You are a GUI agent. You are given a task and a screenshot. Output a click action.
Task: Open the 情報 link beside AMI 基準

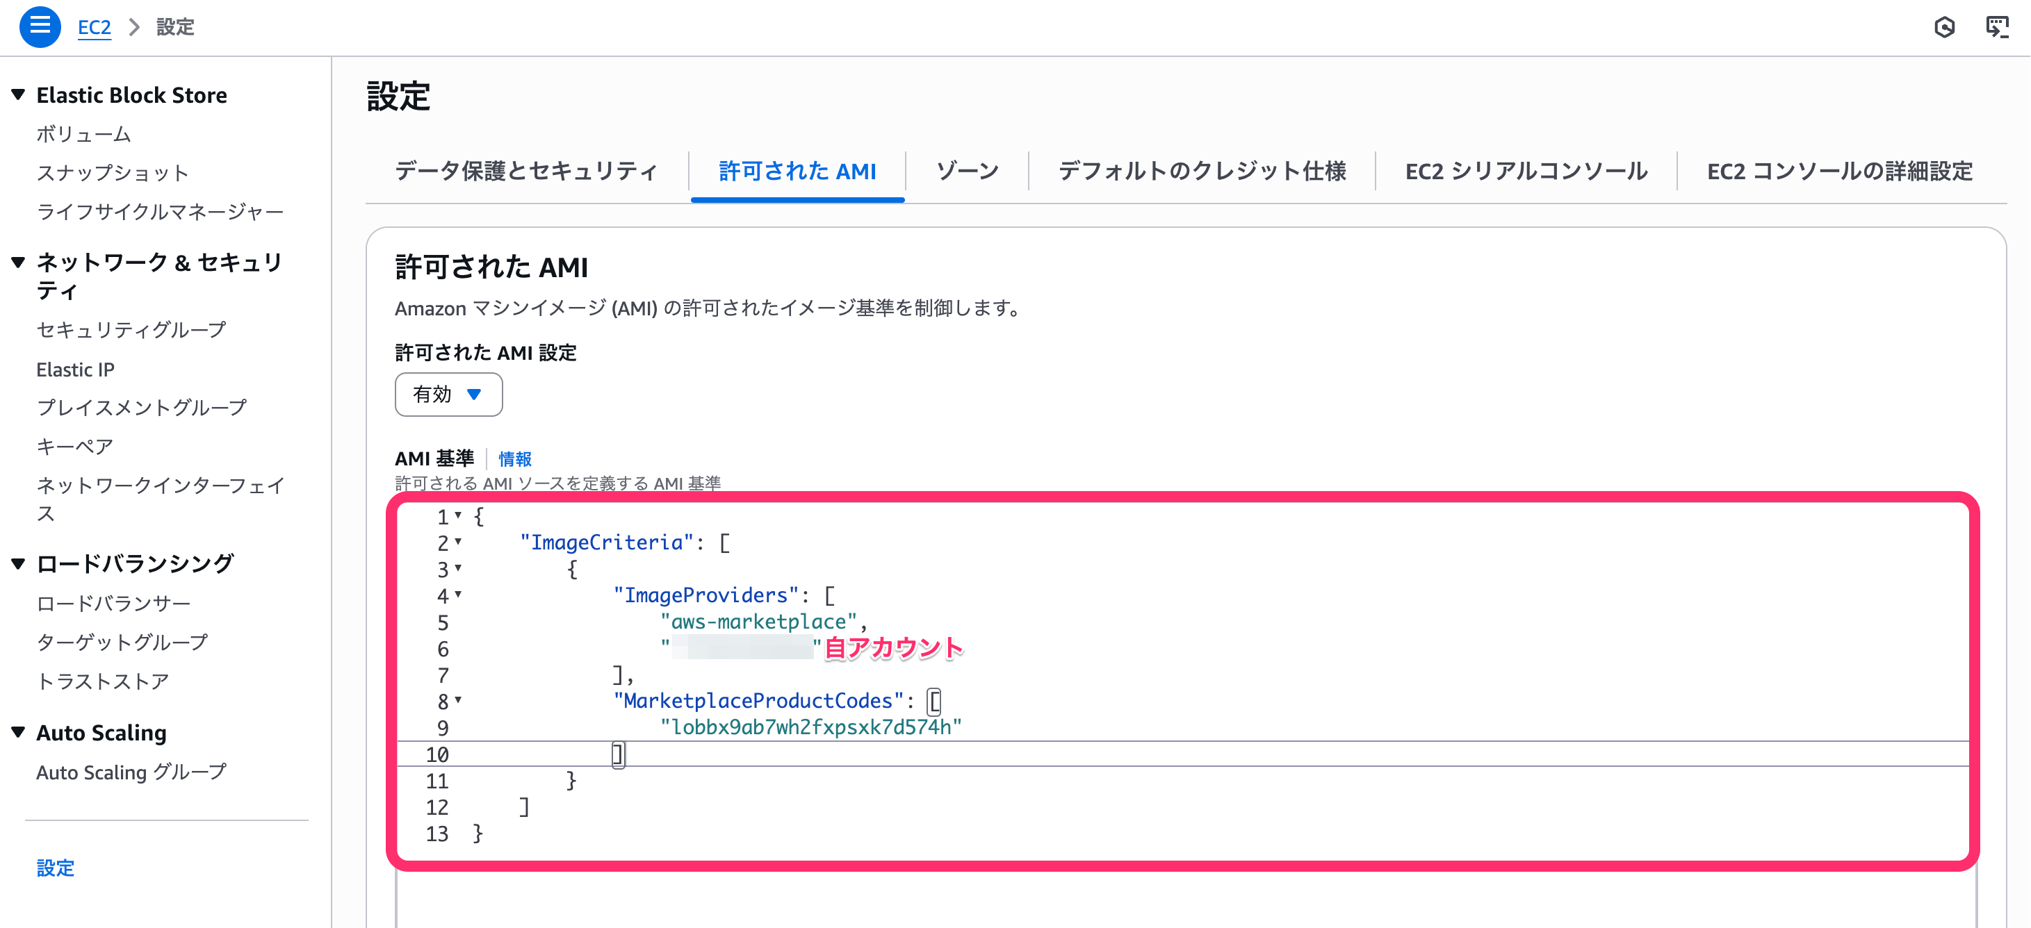point(515,458)
